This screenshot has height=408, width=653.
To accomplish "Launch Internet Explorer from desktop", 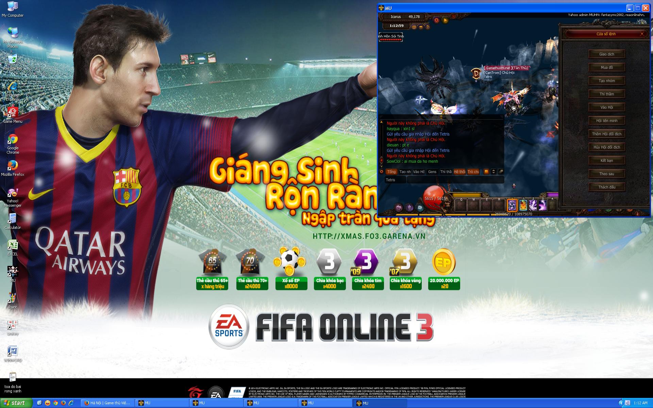I will pyautogui.click(x=13, y=90).
